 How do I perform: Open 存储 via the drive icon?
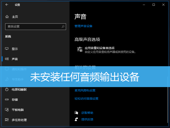7,100
